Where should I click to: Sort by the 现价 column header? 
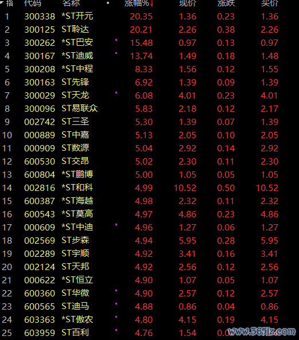click(188, 3)
